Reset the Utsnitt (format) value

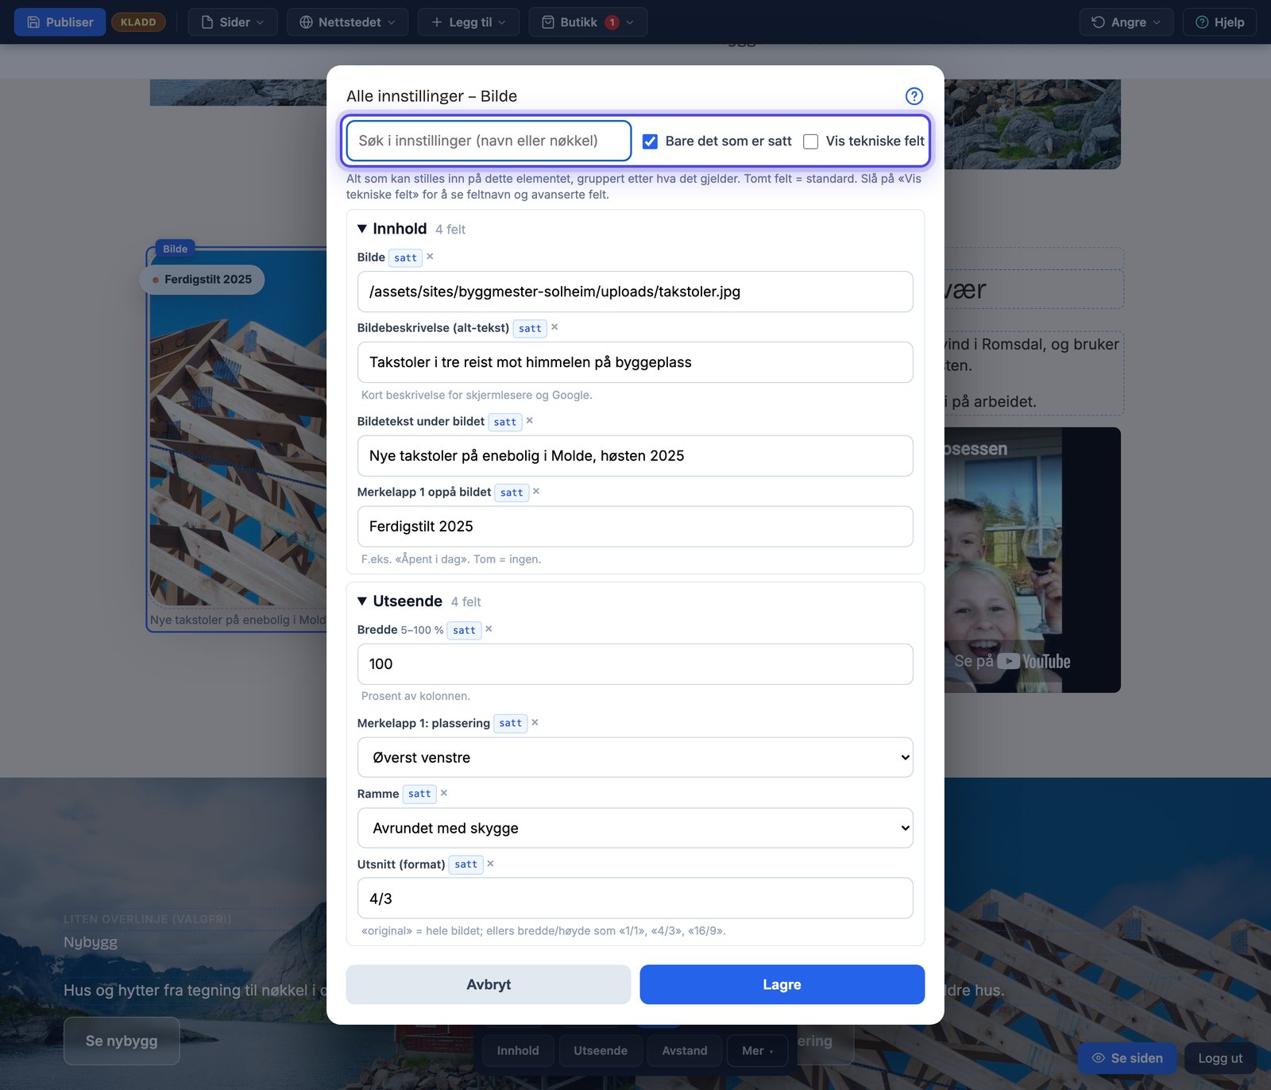(490, 864)
